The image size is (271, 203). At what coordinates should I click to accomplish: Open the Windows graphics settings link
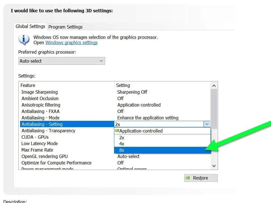click(71, 43)
